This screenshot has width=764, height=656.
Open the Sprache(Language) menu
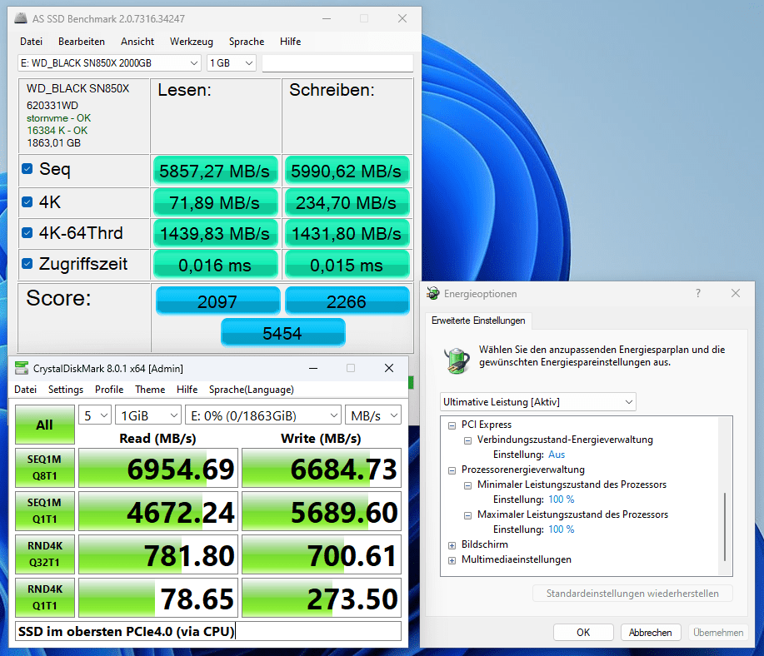tap(252, 389)
